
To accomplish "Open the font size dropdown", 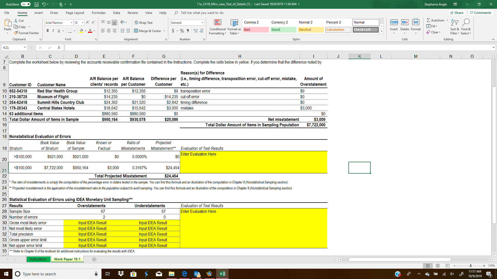I will coord(83,23).
